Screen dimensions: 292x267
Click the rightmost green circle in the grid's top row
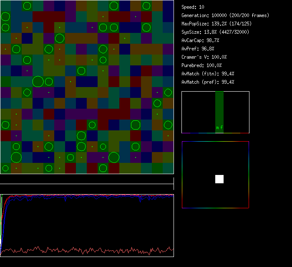(x=146, y=6)
